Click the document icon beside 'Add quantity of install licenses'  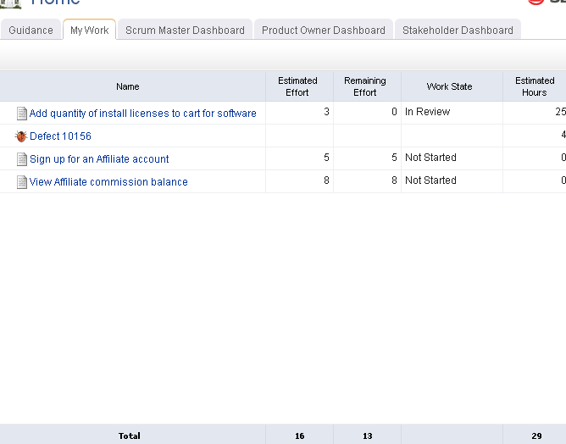click(x=22, y=114)
